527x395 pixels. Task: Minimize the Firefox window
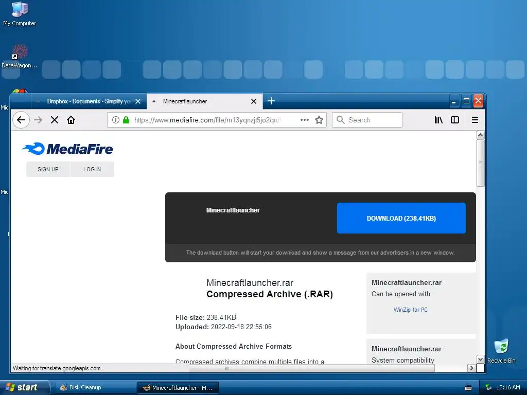(454, 101)
